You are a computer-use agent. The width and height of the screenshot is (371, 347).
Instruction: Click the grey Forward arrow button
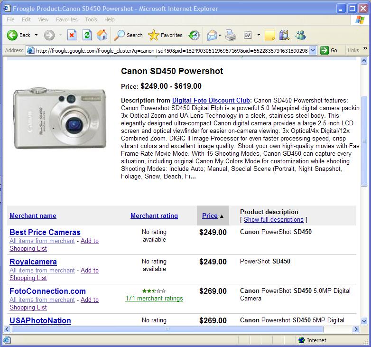(x=49, y=36)
